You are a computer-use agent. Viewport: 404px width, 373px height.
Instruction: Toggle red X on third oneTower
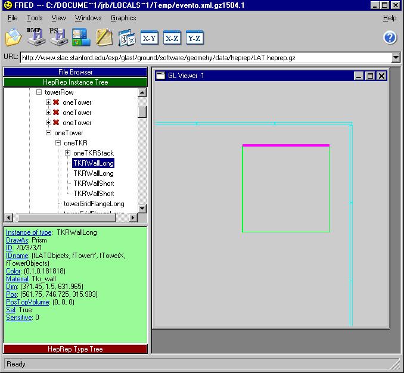56,122
